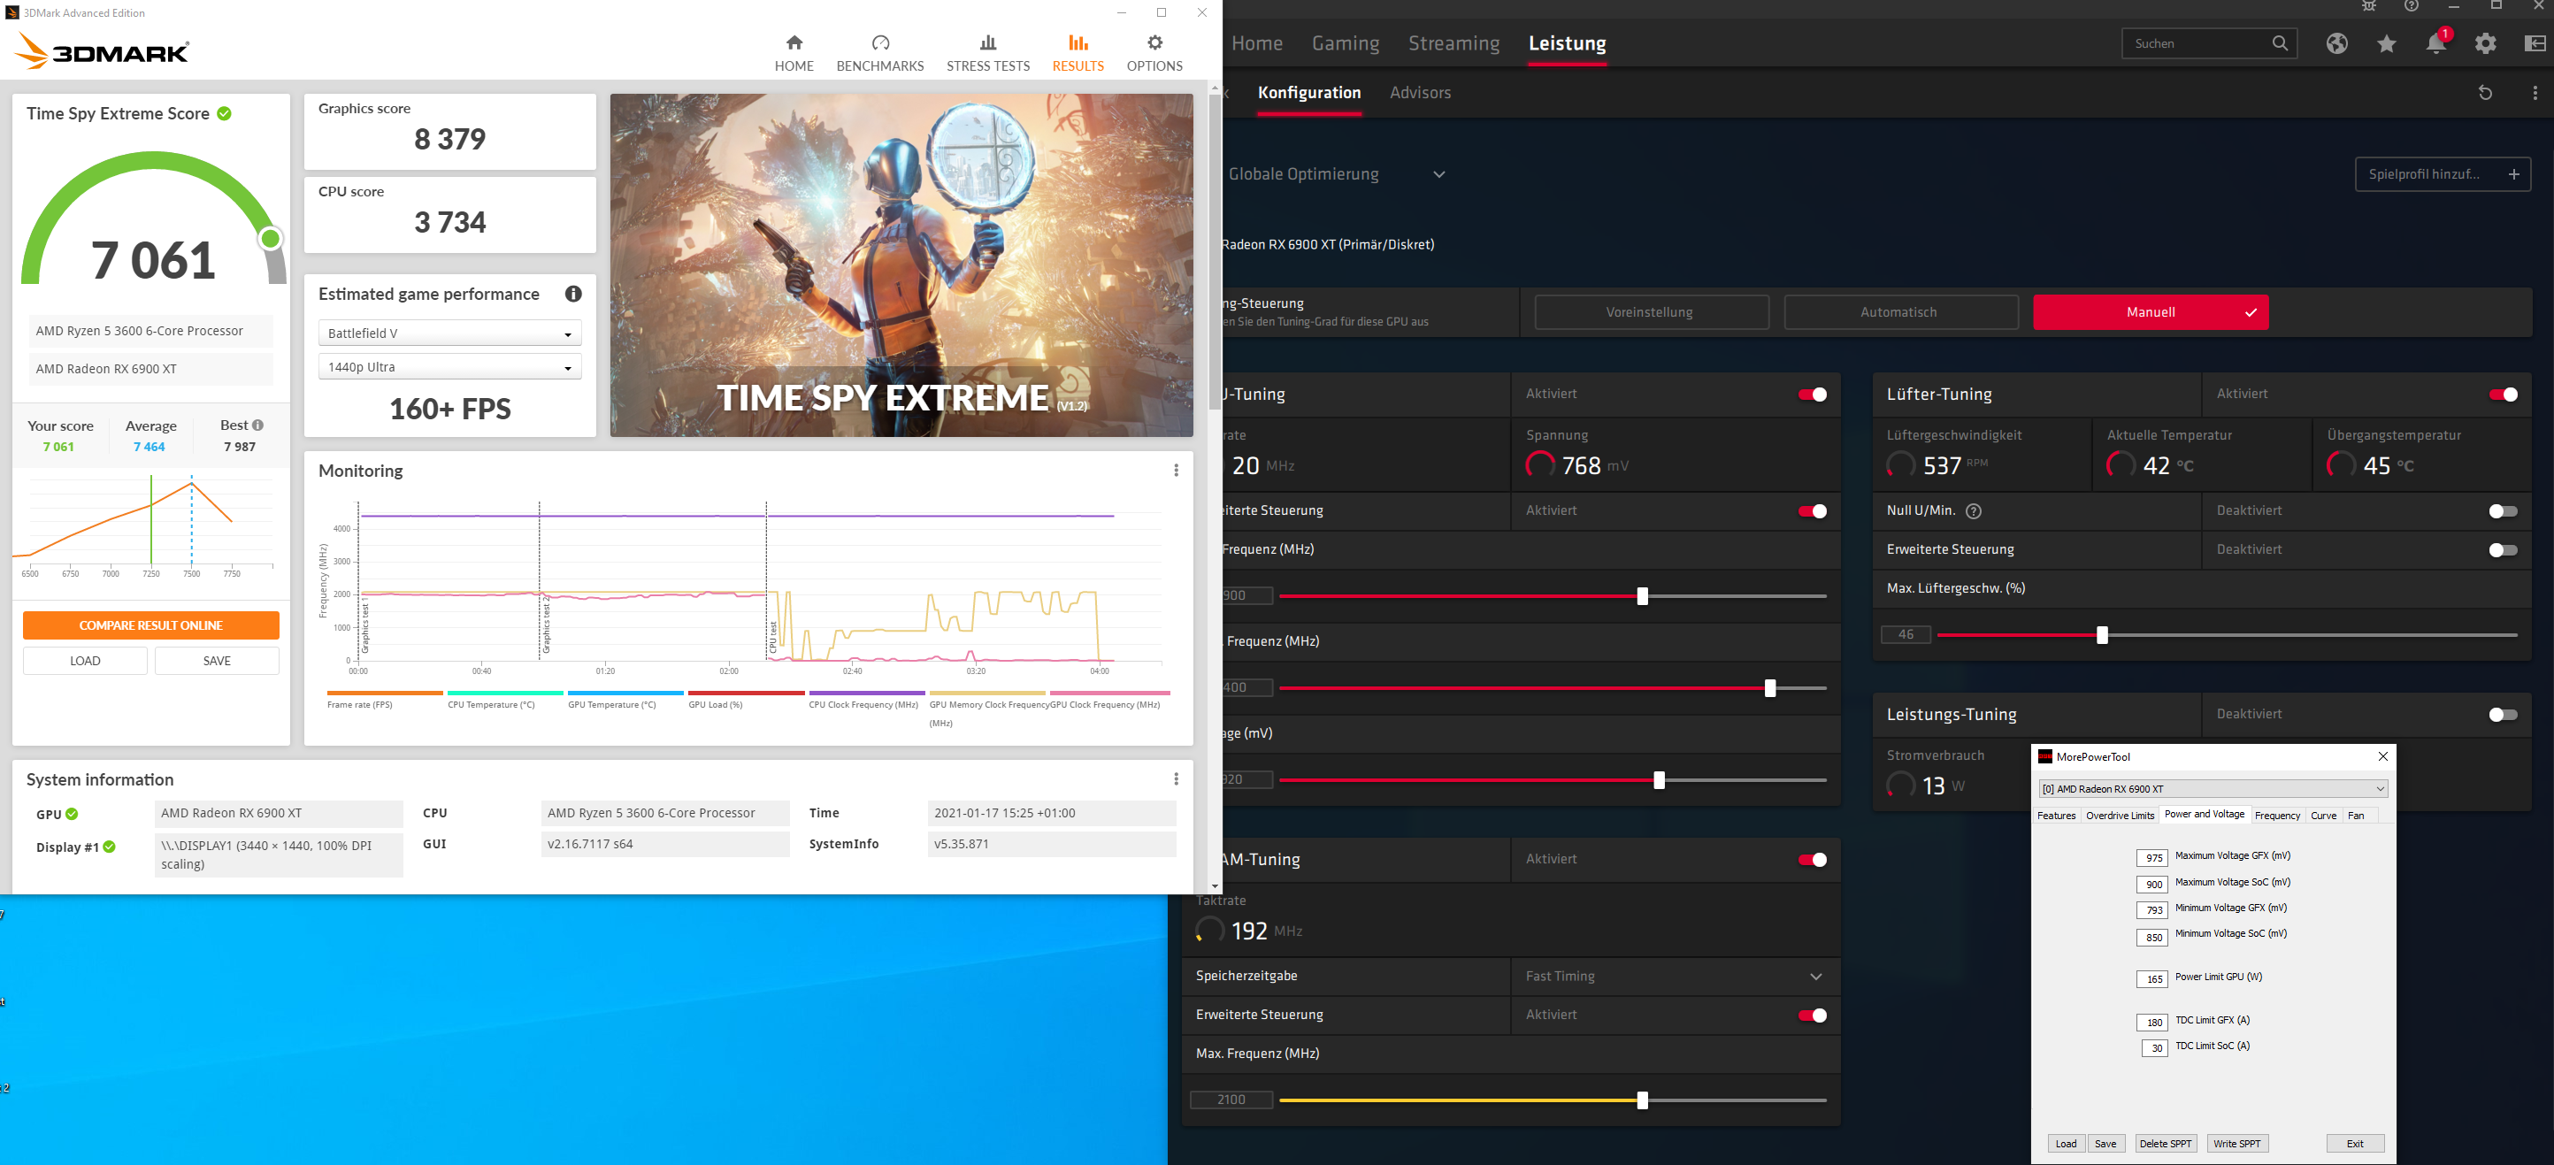The image size is (2554, 1165).
Task: Open Radeon settings gear icon
Action: point(2485,43)
